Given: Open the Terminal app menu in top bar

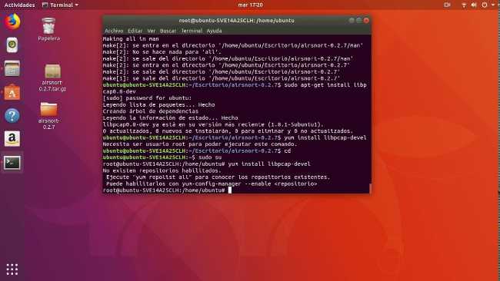Looking at the screenshot, I should [60, 5].
